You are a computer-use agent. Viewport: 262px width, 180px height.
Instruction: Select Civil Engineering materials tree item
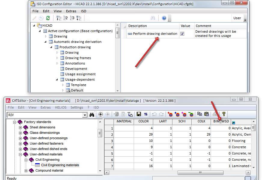coord(60,165)
